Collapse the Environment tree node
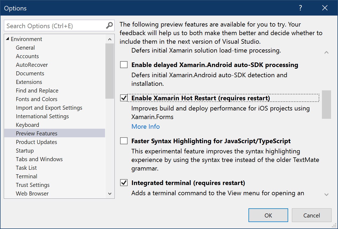The width and height of the screenshot is (338, 229). [7, 39]
